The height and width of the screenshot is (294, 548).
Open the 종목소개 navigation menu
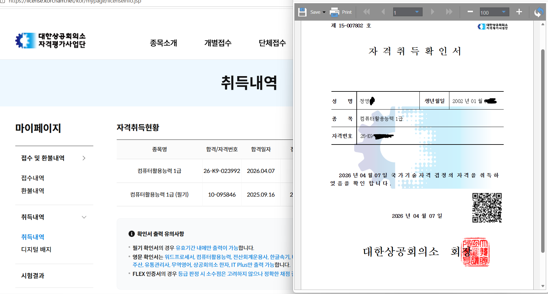(x=163, y=43)
